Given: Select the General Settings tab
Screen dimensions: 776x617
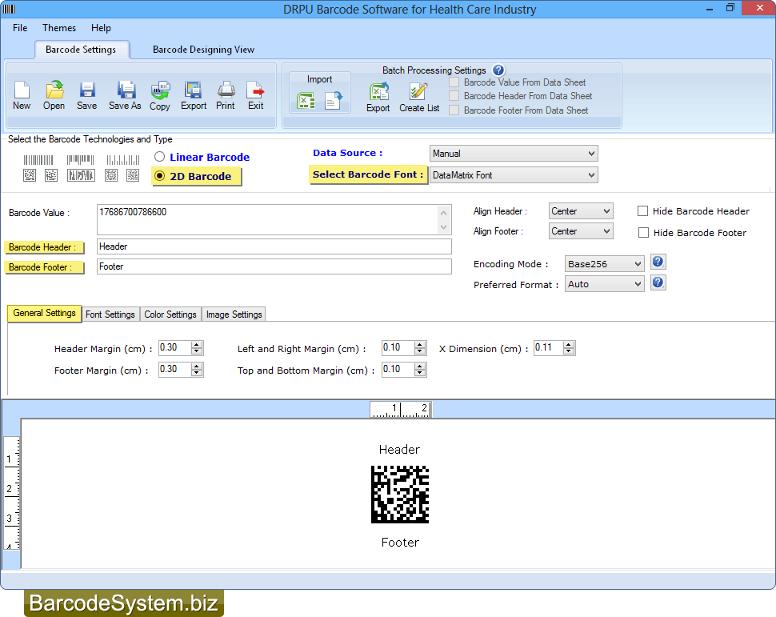Looking at the screenshot, I should coord(45,314).
